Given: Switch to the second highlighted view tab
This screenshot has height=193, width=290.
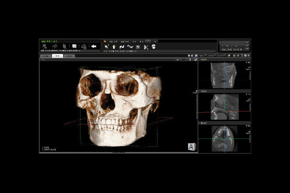Looking at the screenshot, I should tap(58, 56).
